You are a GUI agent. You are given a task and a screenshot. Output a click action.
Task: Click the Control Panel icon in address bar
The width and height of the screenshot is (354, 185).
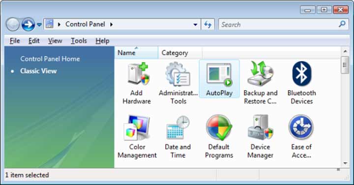[50, 24]
